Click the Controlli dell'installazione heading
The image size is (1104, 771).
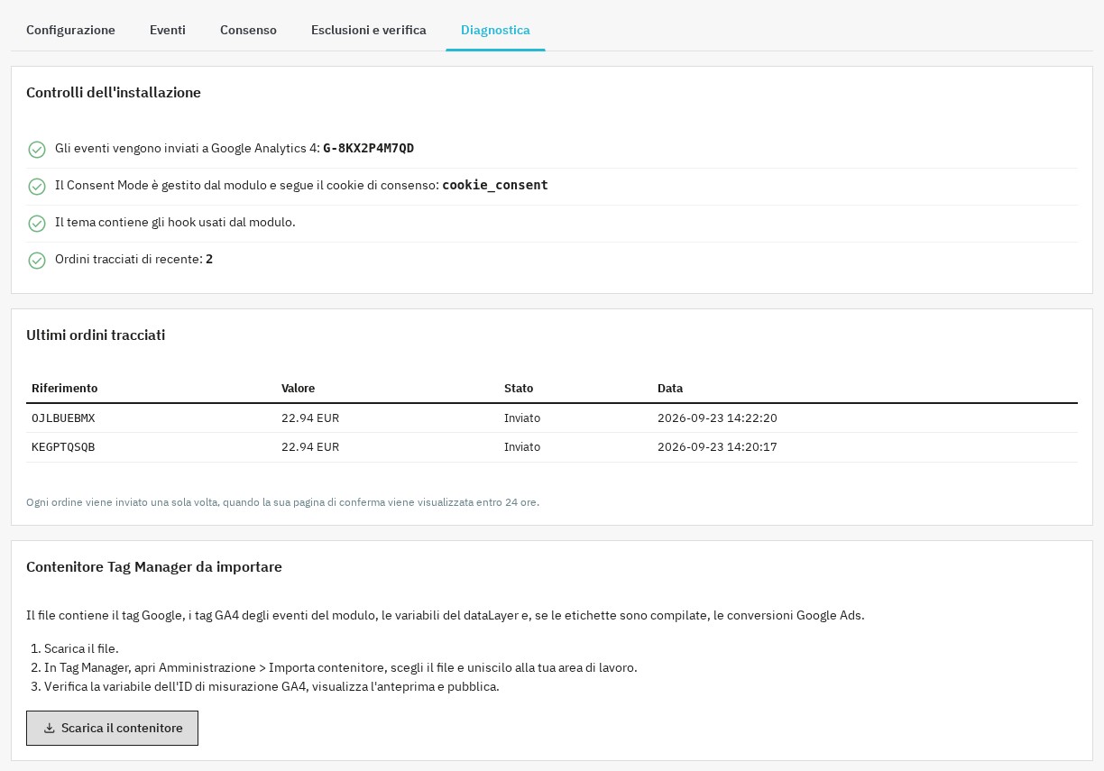pos(114,92)
